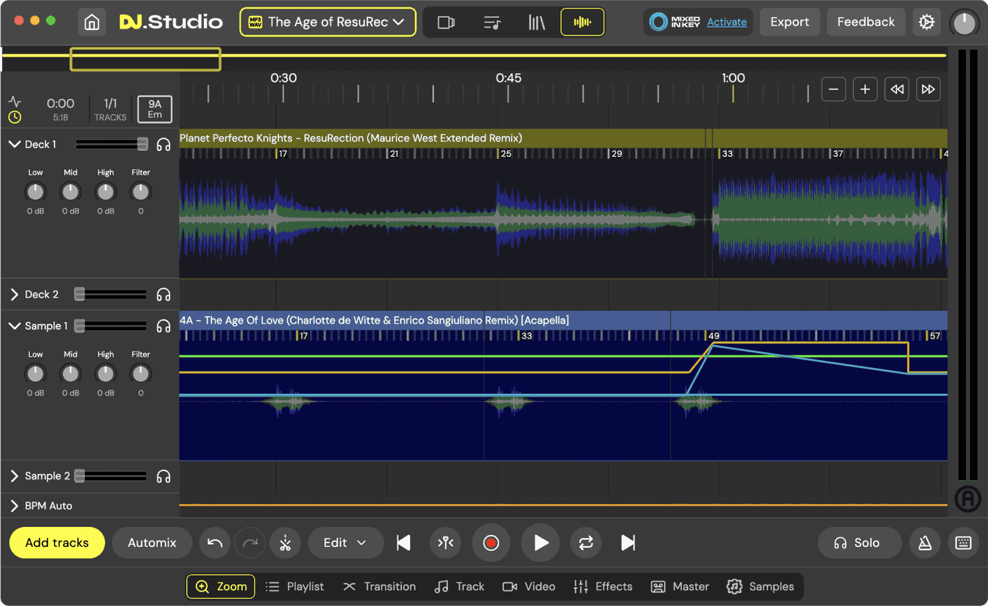Open The Age of ResuRec project dropdown
Image resolution: width=988 pixels, height=606 pixels.
pos(328,21)
